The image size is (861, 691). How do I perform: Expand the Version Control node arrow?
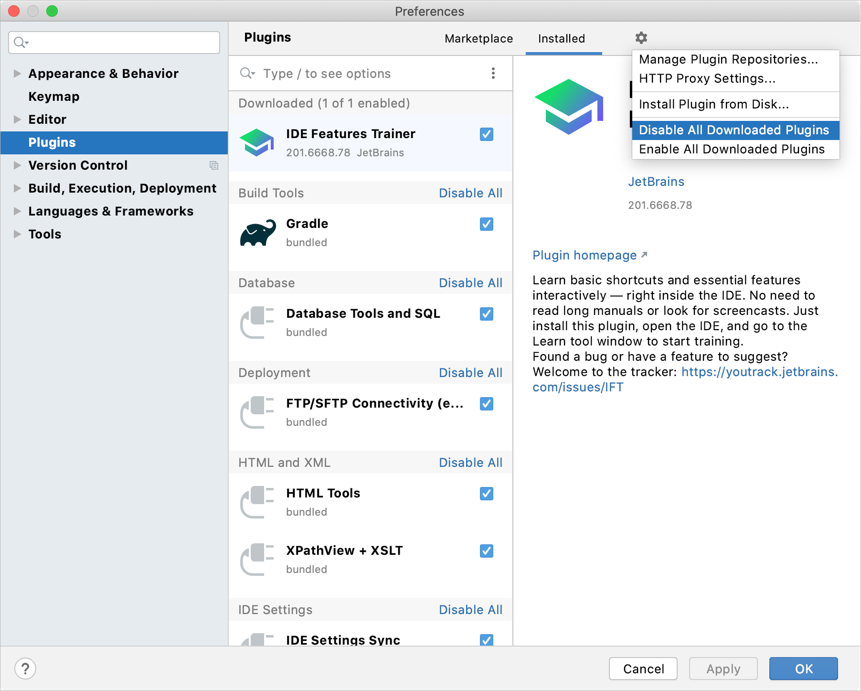coord(17,165)
